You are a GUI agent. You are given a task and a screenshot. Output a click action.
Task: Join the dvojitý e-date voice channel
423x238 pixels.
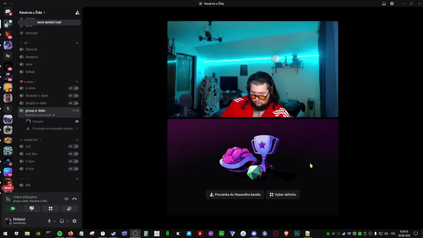pyautogui.click(x=49, y=103)
